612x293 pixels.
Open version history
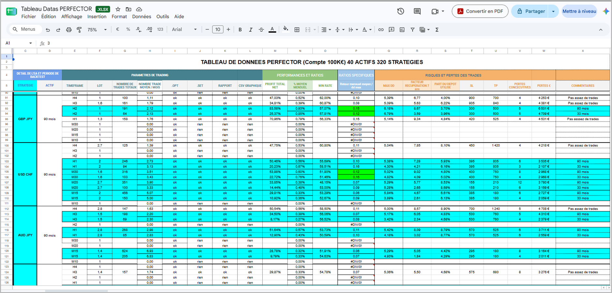pos(401,11)
